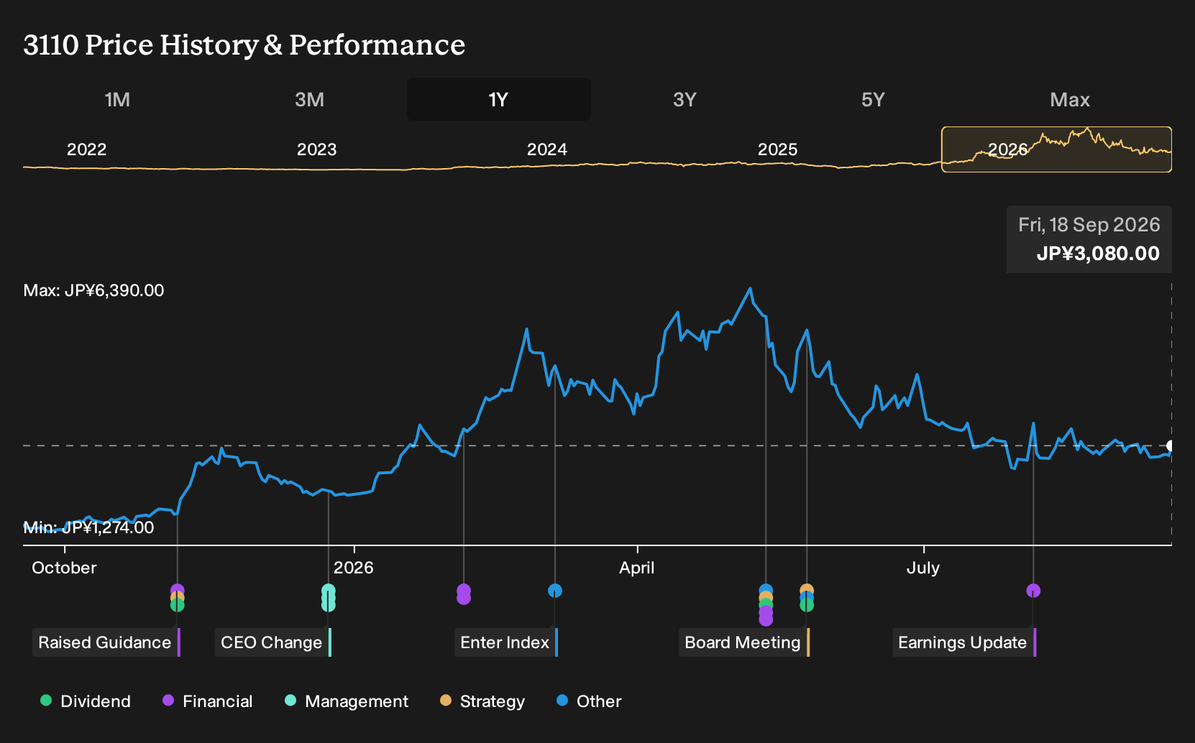1195x743 pixels.
Task: Toggle the Financial legend filter
Action: (x=208, y=701)
